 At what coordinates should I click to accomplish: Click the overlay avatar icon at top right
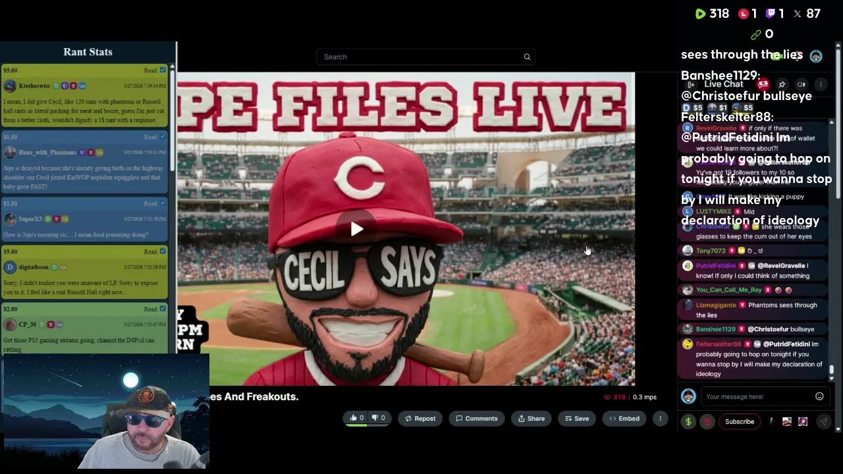[x=816, y=57]
